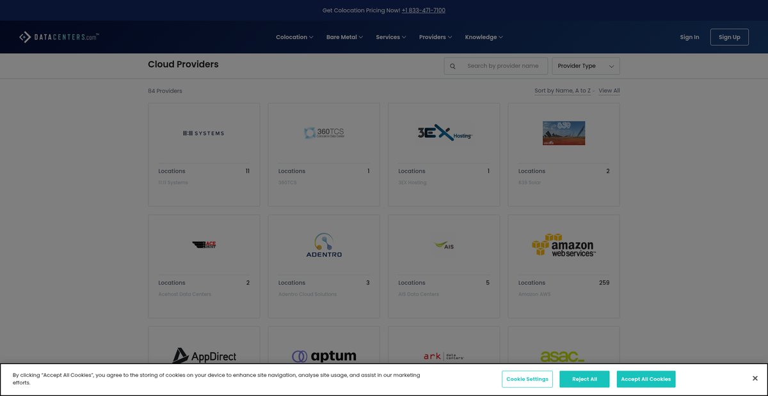
Task: Click the Sign In link
Action: pyautogui.click(x=689, y=37)
